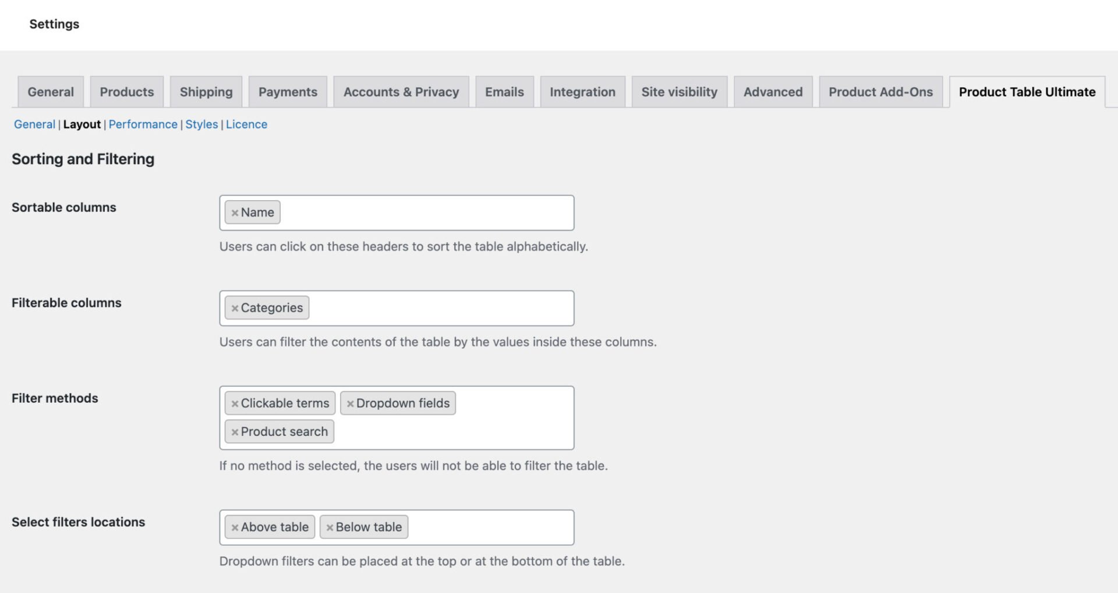Go to the Payments tab
Image resolution: width=1118 pixels, height=593 pixels.
288,92
